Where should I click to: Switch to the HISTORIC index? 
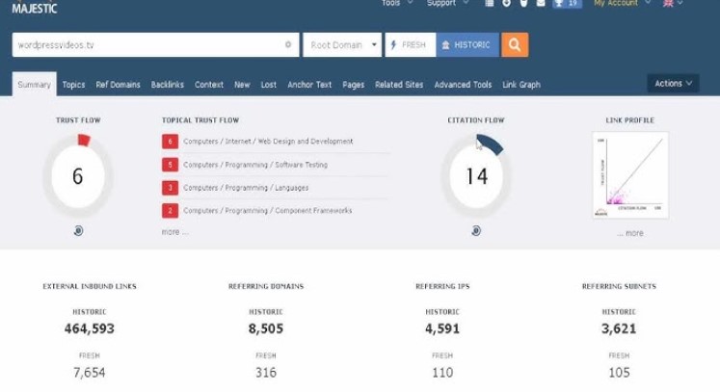[467, 44]
